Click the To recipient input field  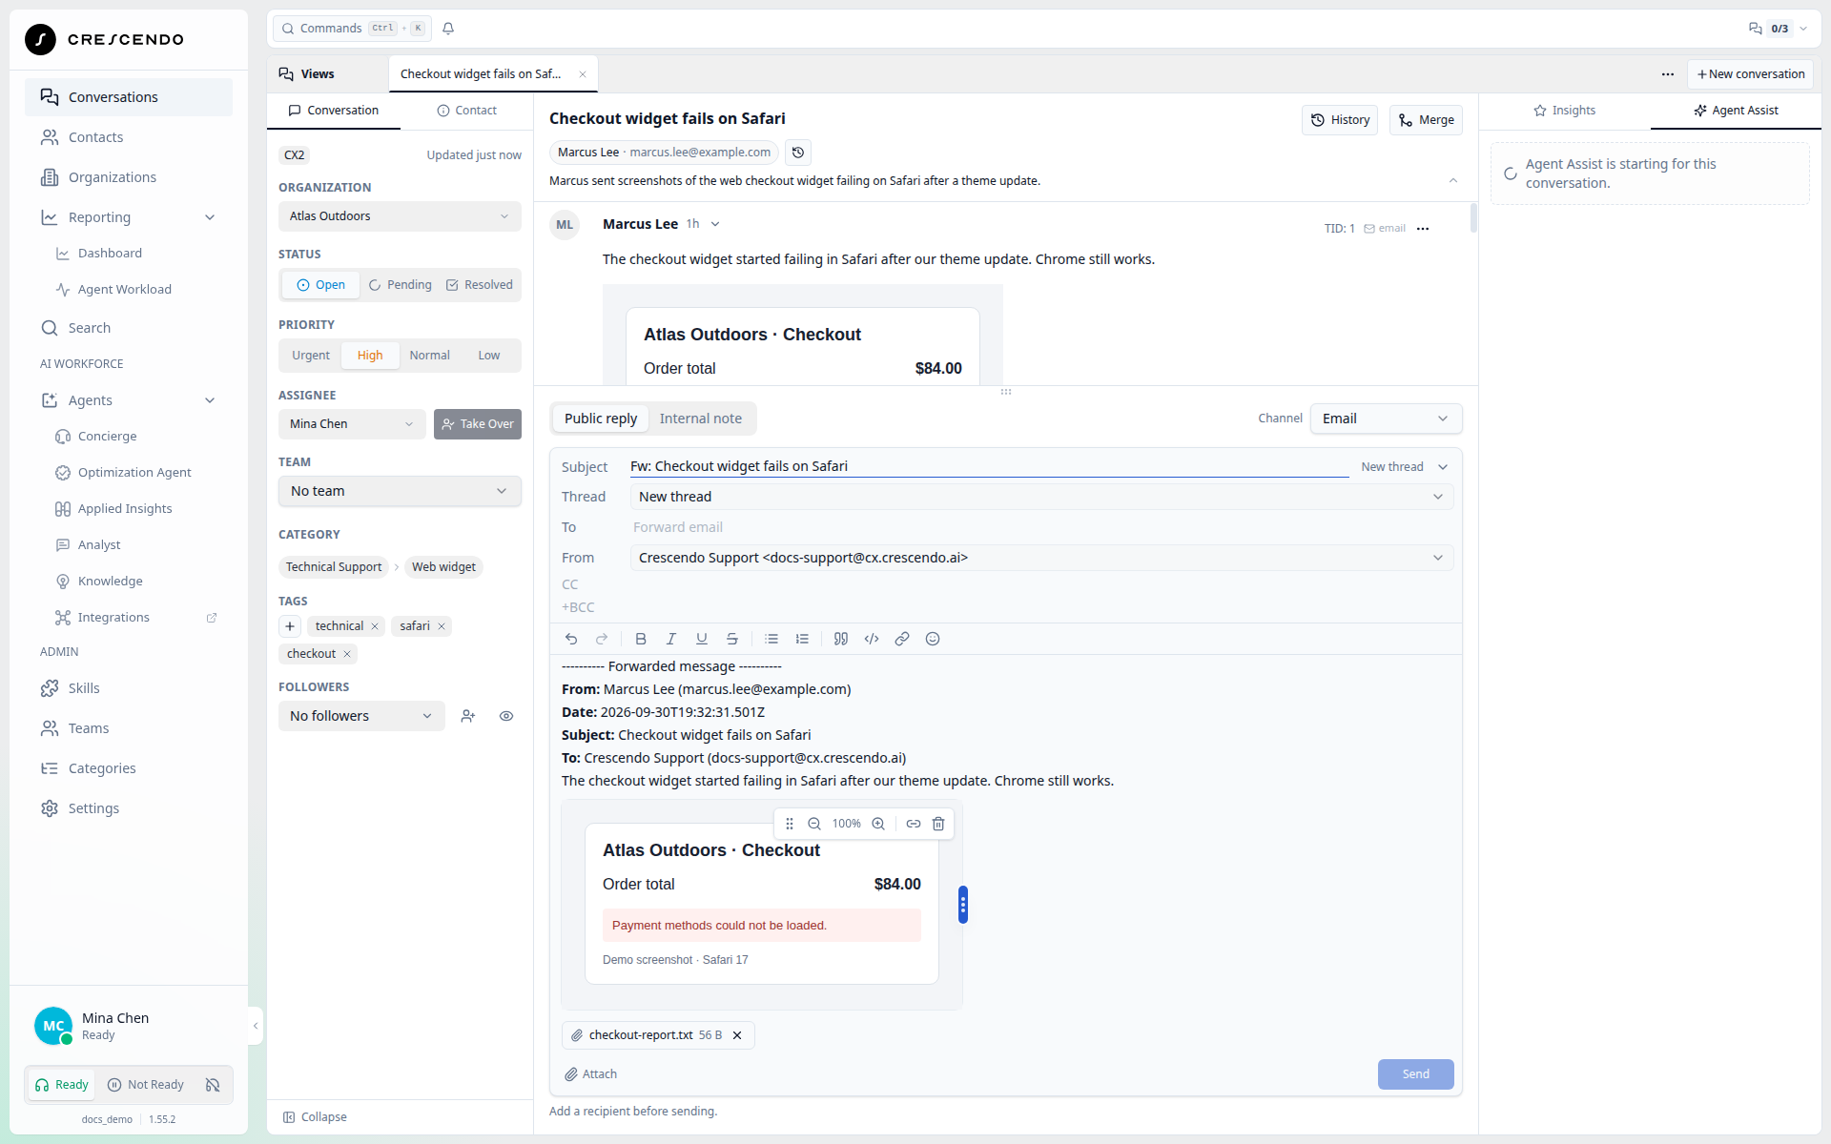1041,527
